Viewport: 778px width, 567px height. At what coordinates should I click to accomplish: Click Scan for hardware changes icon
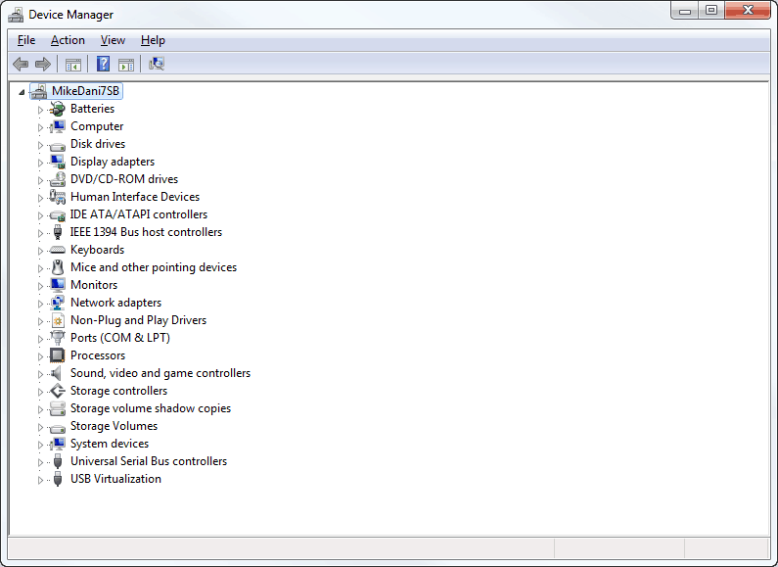click(x=157, y=64)
